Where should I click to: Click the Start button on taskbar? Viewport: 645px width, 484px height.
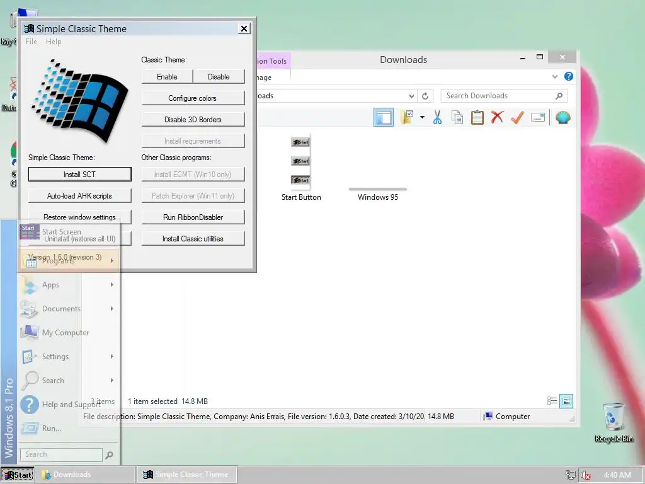coord(18,475)
